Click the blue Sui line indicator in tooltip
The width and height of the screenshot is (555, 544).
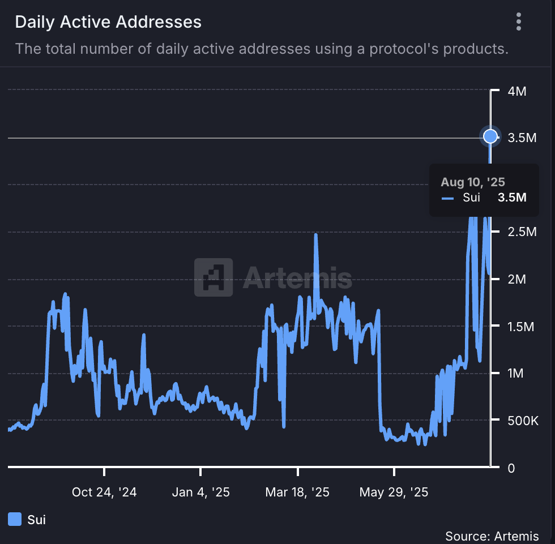click(x=448, y=198)
